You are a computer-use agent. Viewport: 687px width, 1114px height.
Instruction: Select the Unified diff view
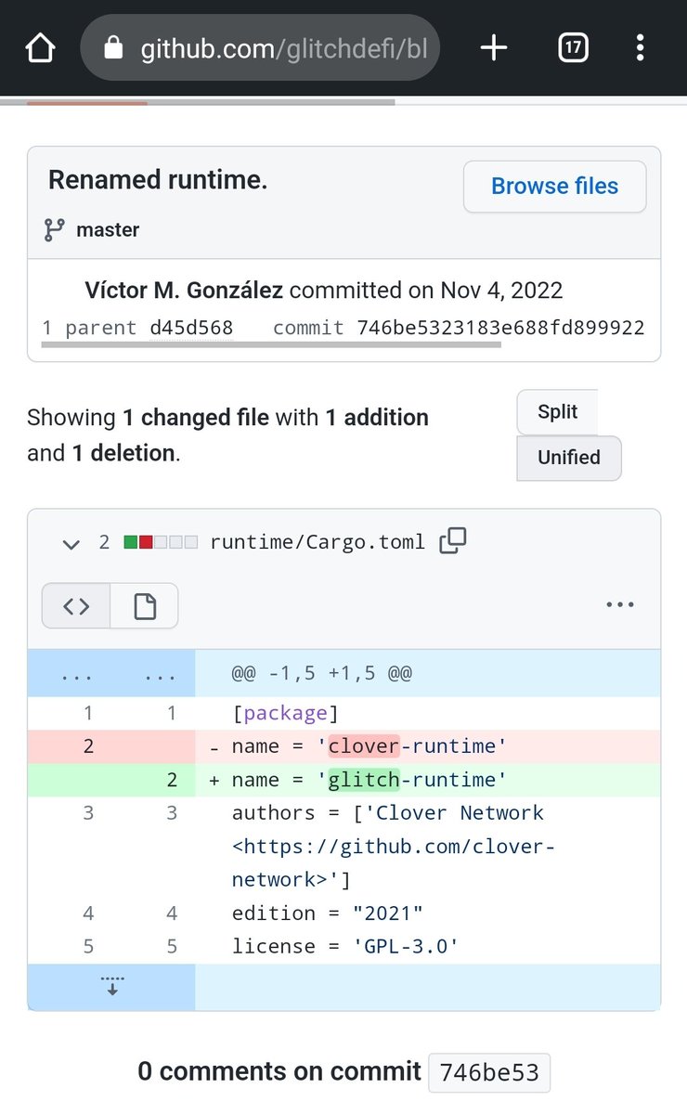tap(568, 457)
